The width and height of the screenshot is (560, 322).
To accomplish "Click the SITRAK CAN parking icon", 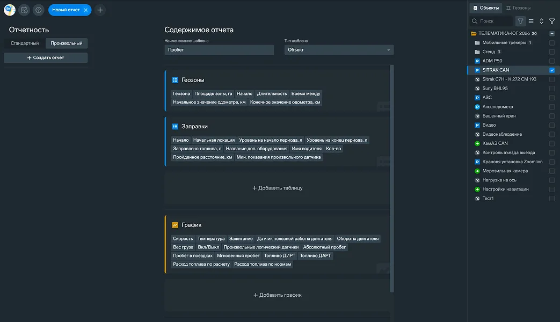I will click(x=477, y=70).
